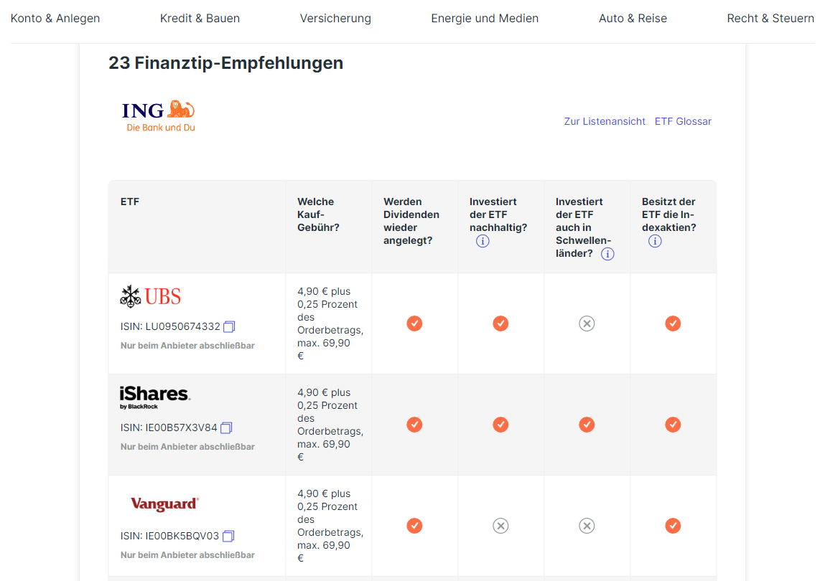820x581 pixels.
Task: Click the UBS logo in table
Action: pos(151,296)
